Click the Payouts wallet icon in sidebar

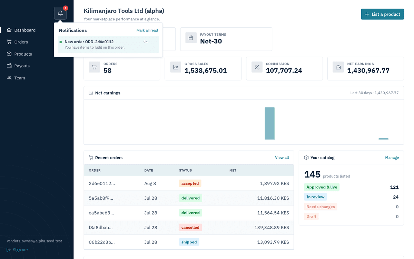(9, 66)
